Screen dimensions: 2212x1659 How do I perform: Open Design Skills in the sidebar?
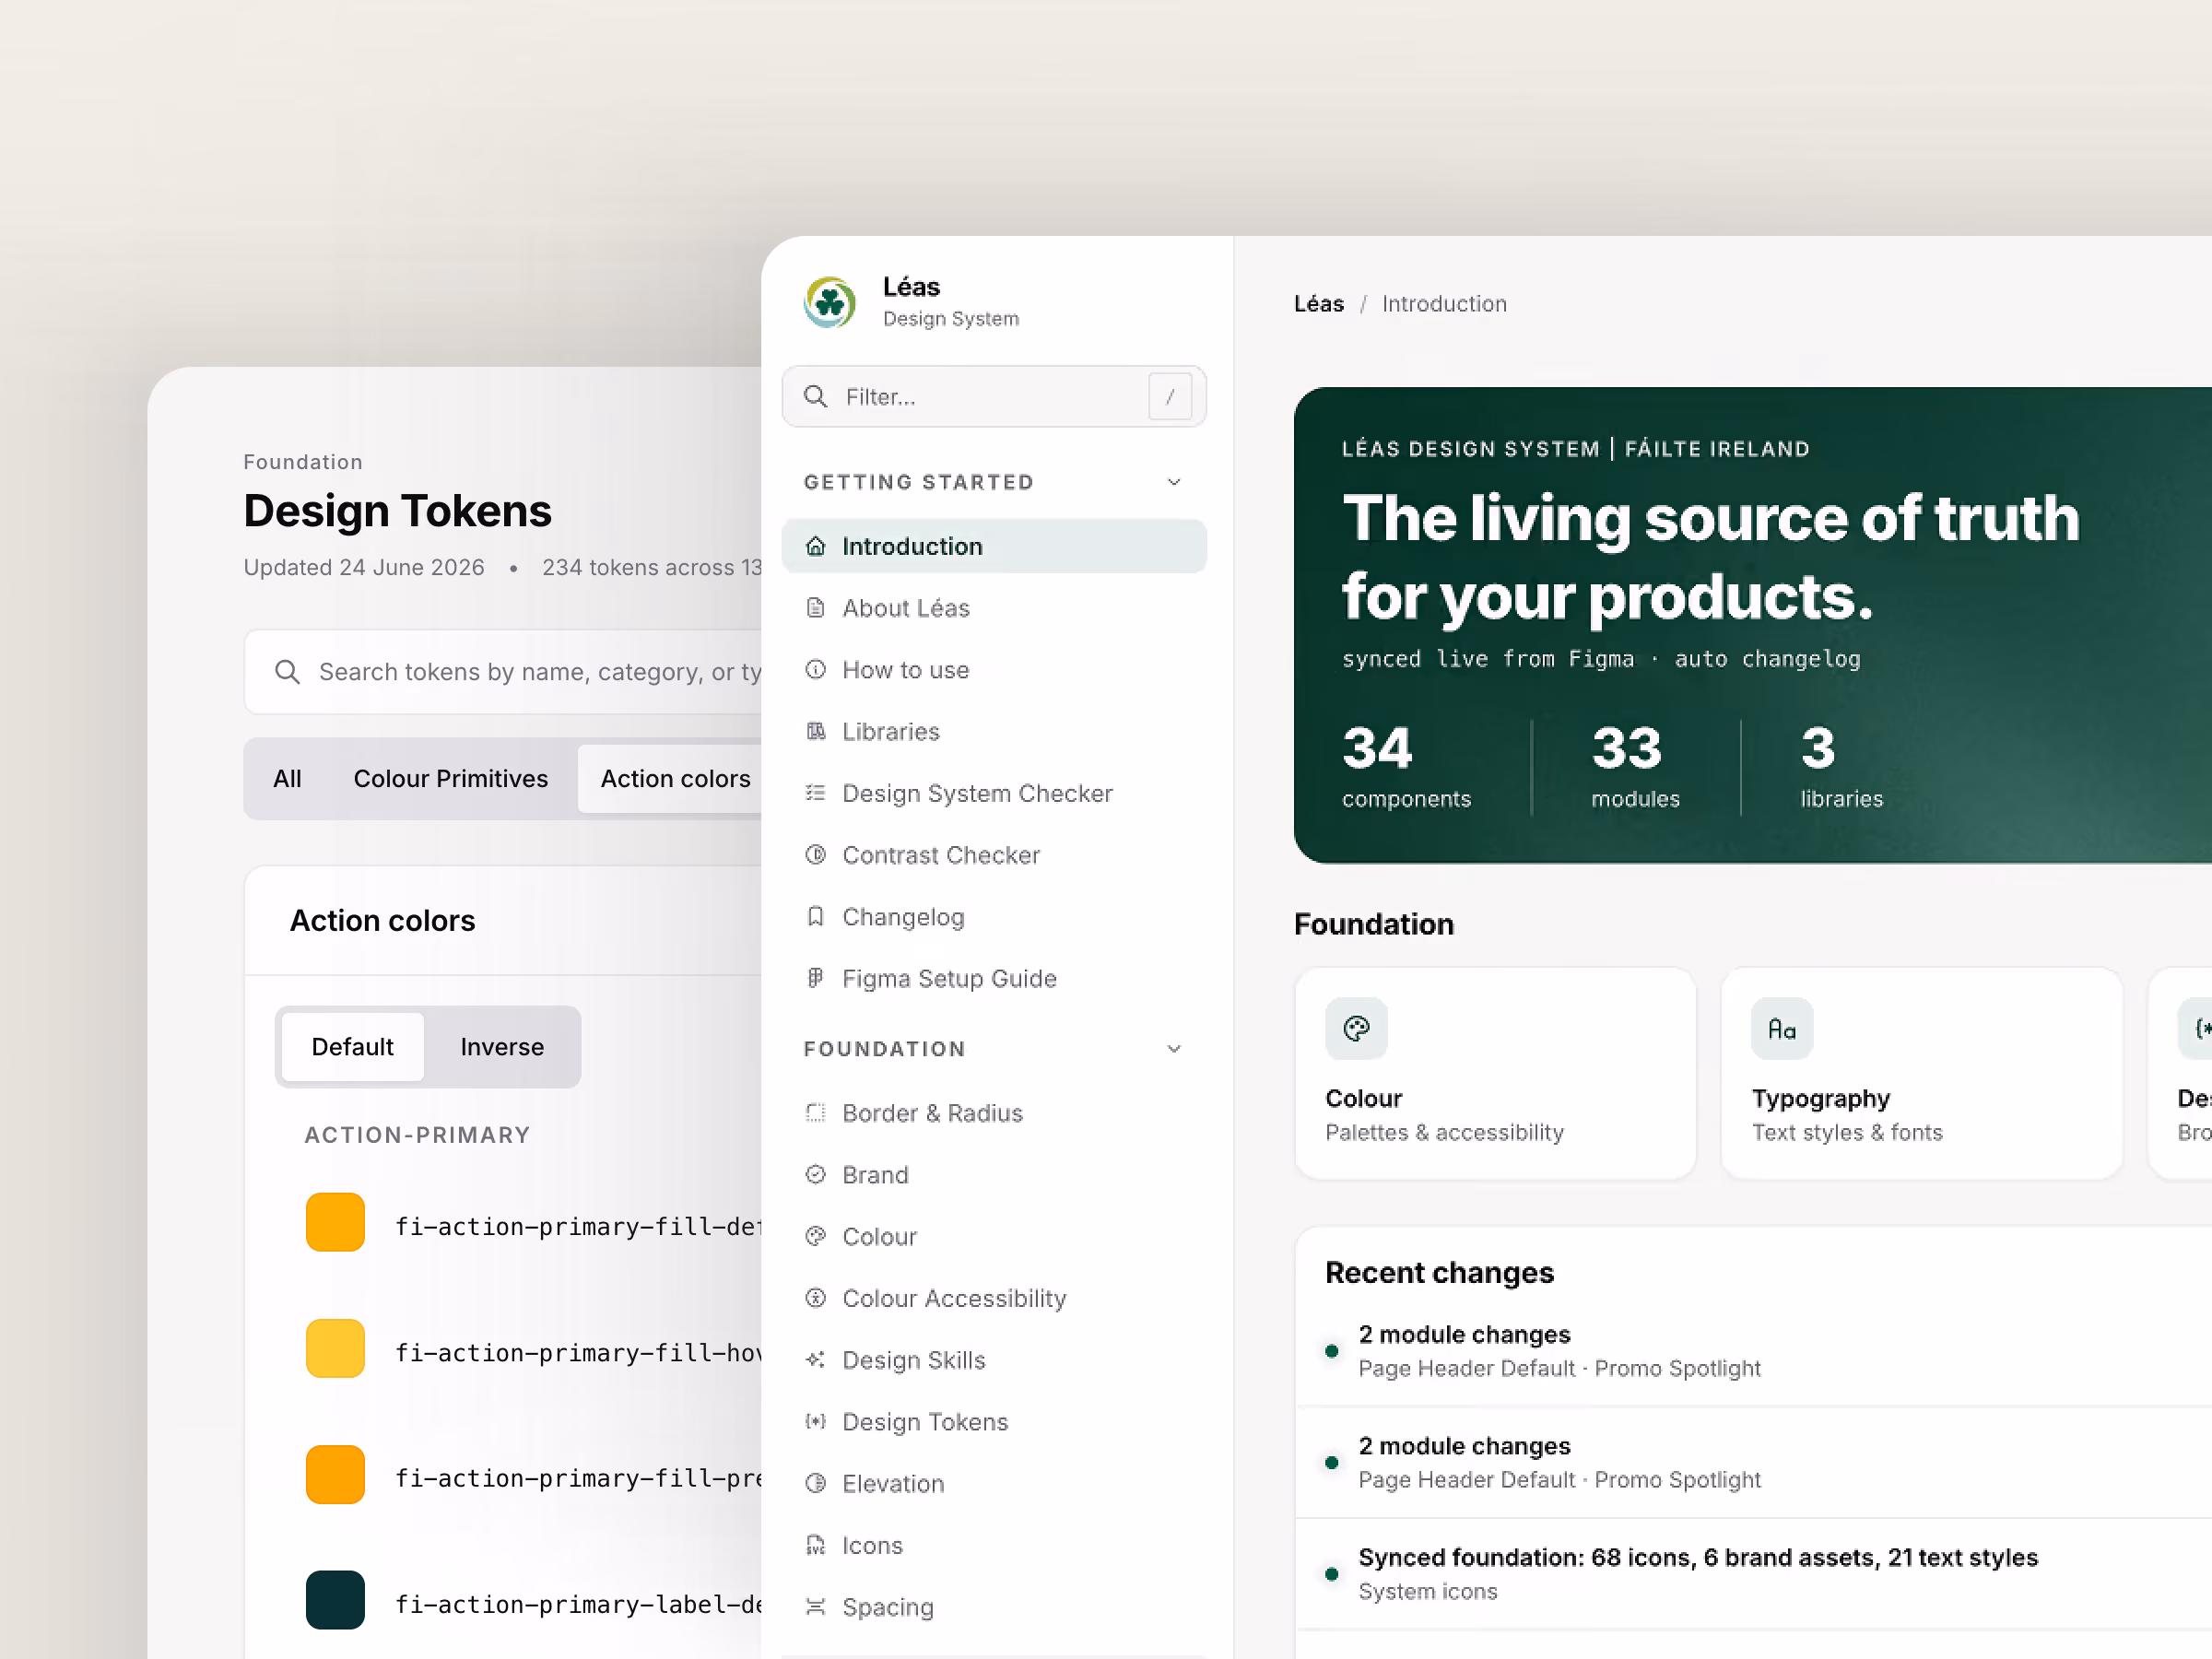994,1360
